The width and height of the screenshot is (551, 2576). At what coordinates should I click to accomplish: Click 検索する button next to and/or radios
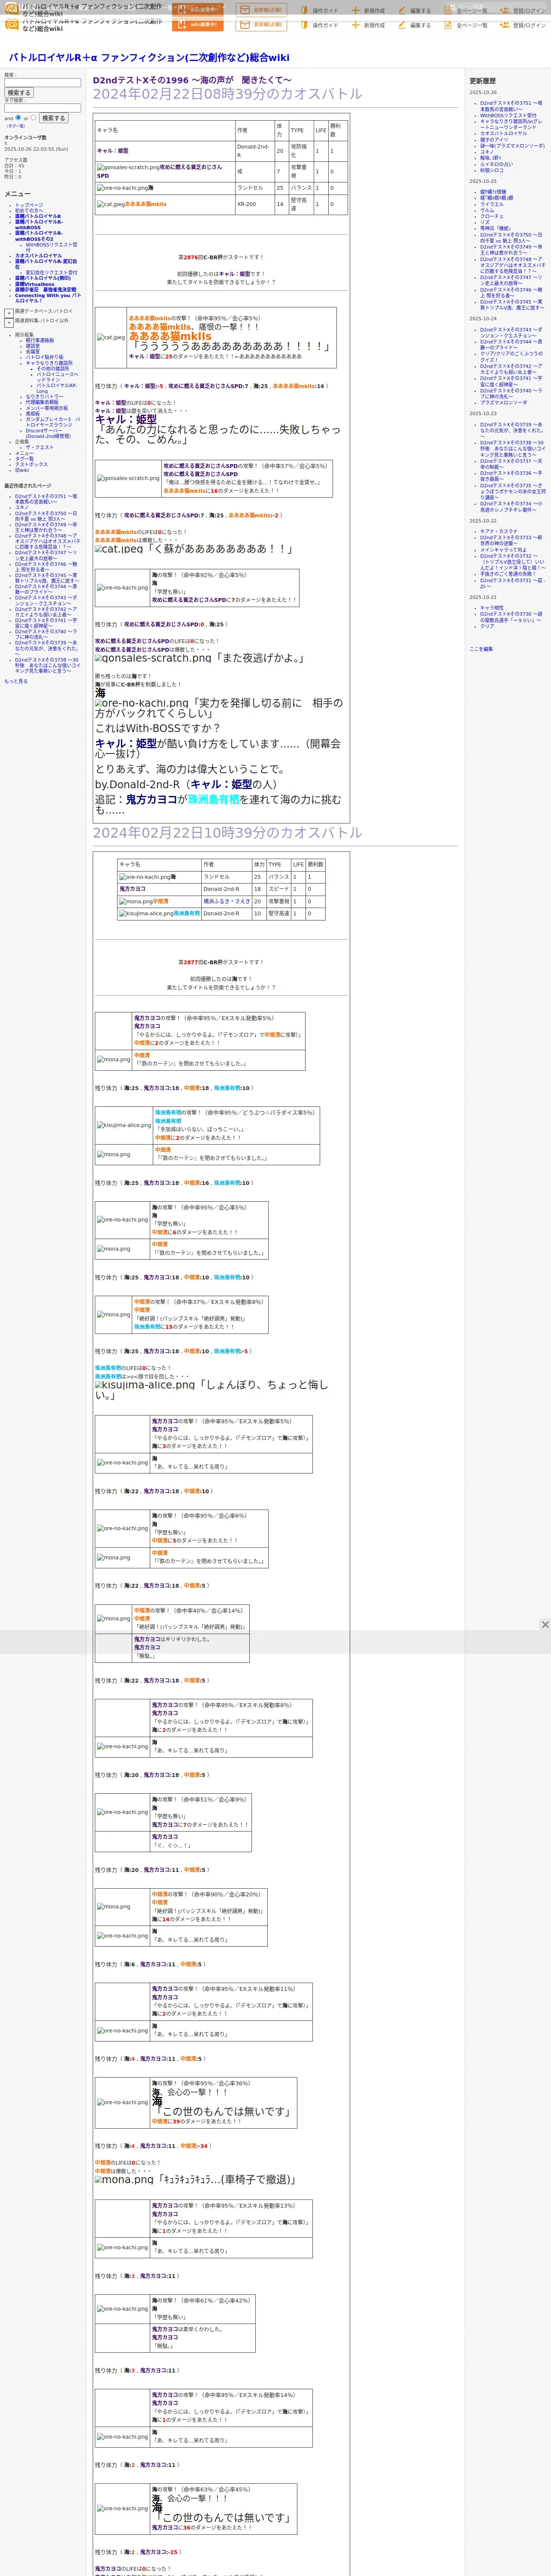pos(53,118)
